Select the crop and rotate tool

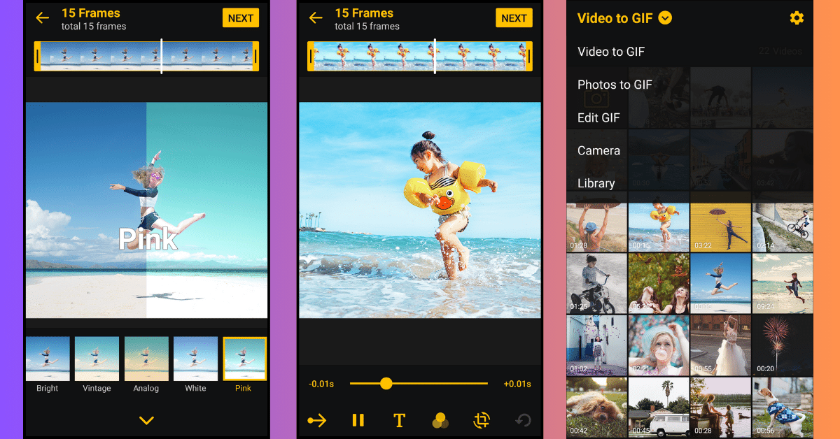click(481, 420)
